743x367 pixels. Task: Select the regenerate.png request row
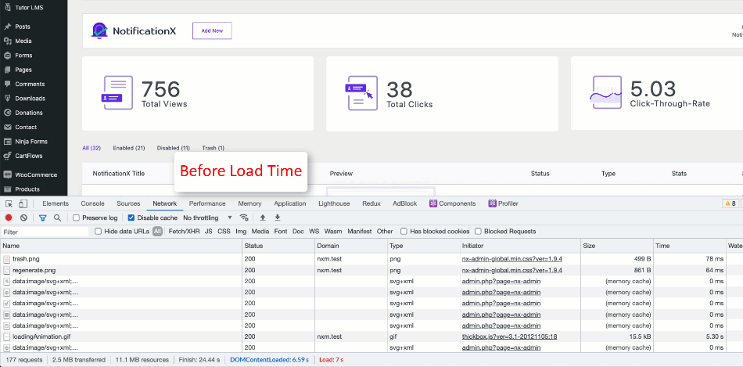(371, 270)
